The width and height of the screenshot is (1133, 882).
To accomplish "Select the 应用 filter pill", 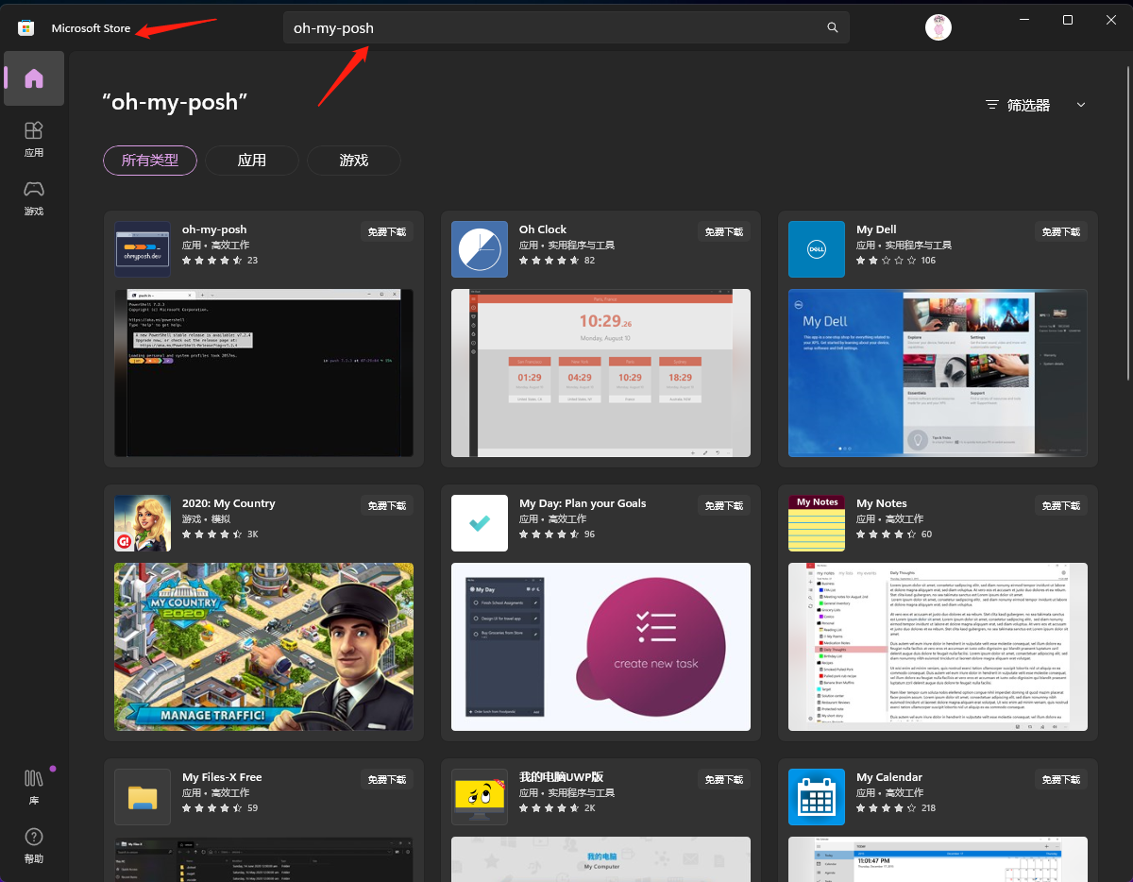I will (252, 161).
